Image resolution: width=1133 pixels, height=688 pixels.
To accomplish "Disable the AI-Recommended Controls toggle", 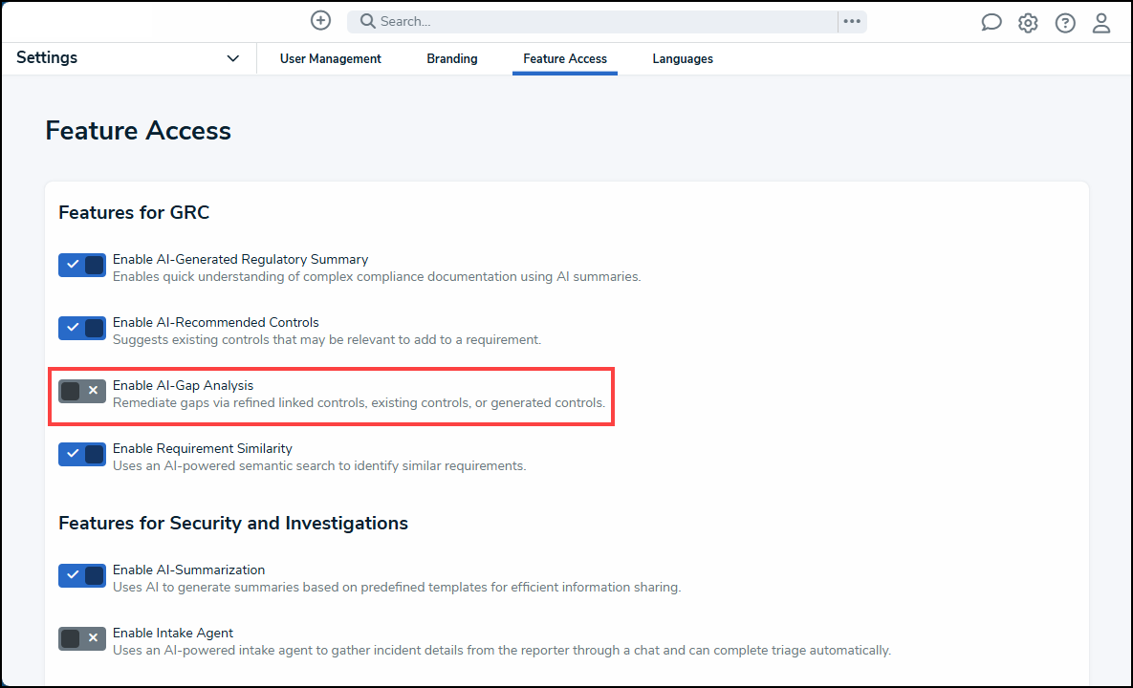I will click(x=82, y=328).
